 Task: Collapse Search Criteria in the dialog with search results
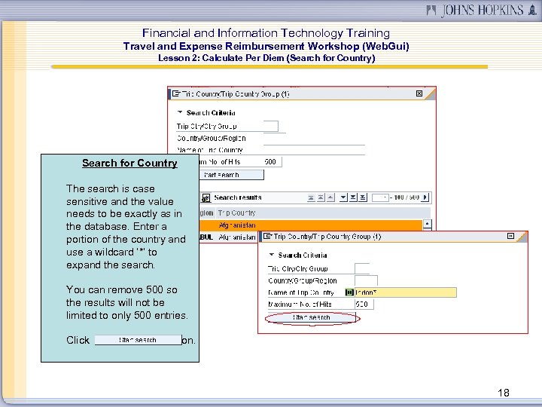pyautogui.click(x=180, y=112)
